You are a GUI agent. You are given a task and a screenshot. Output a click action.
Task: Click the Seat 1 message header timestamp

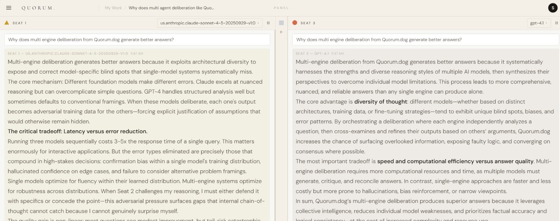tap(137, 54)
